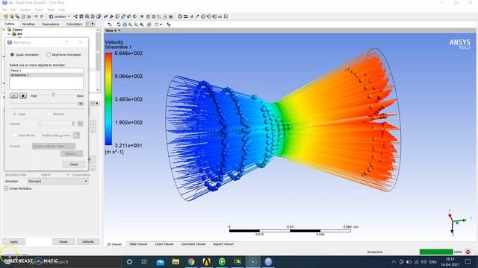Screen dimensions: 478x268
Task: Click the green Contour icon in toolbar
Action: [81, 16]
